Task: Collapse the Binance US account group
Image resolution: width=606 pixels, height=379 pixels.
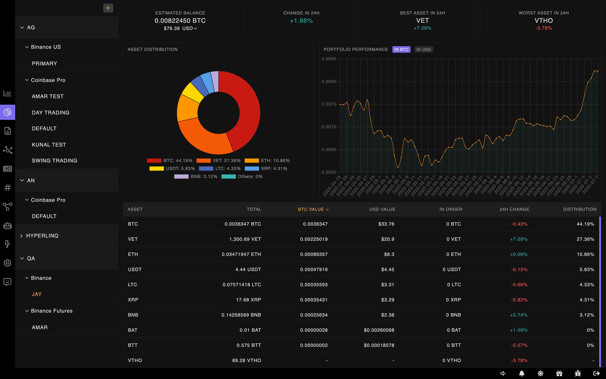Action: [x=27, y=47]
